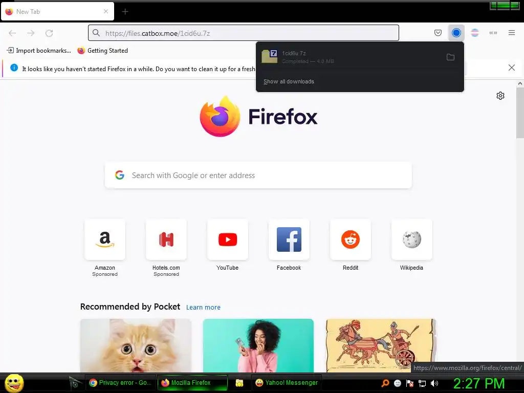Image resolution: width=524 pixels, height=393 pixels.
Task: Open the downloaded 1cid6u.7z file entry
Action: click(x=349, y=57)
